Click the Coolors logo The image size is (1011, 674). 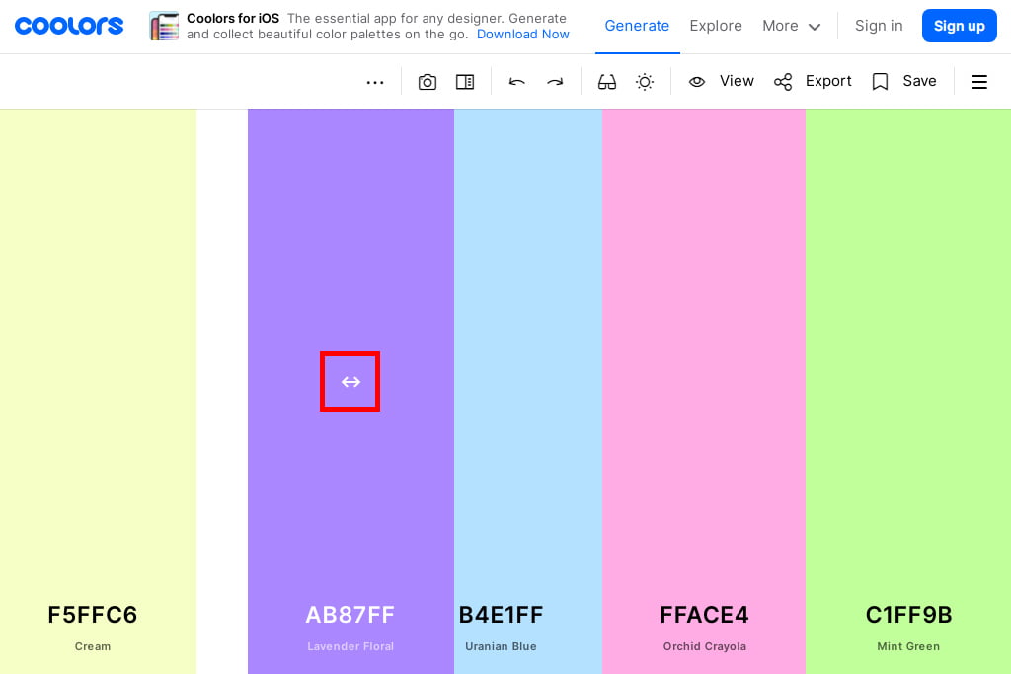coord(69,26)
